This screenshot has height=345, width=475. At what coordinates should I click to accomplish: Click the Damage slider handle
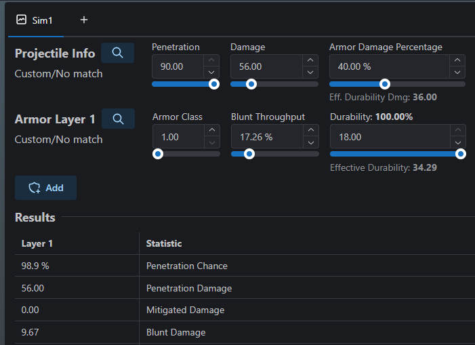(x=251, y=84)
